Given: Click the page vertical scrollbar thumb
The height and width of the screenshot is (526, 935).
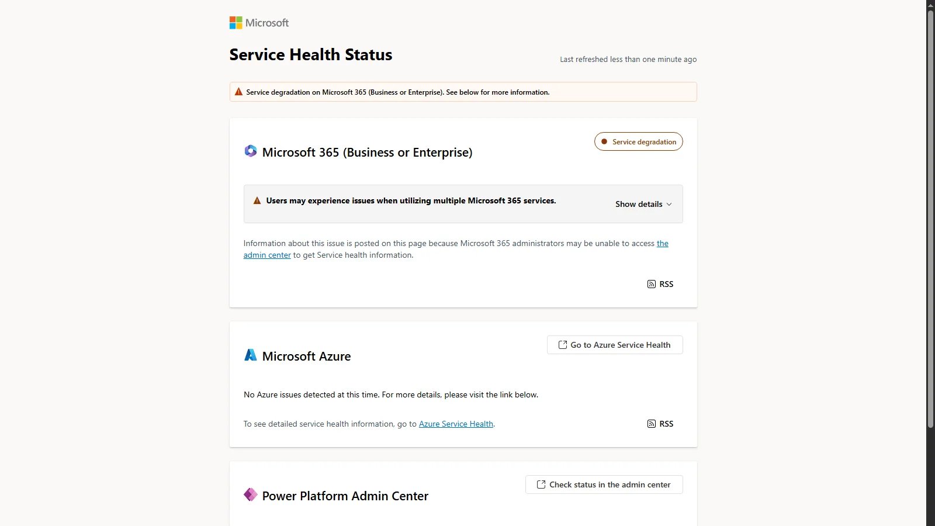Looking at the screenshot, I should 930,219.
